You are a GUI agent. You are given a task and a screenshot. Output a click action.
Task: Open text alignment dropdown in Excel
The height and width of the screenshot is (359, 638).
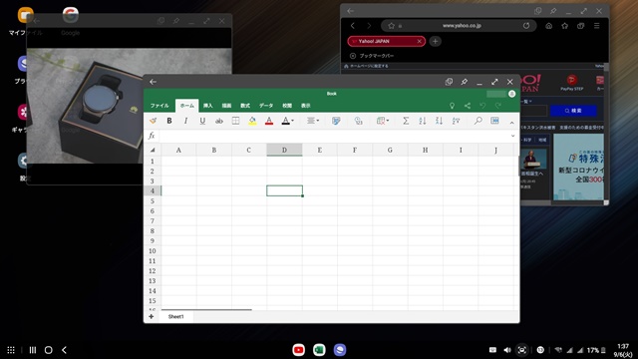click(x=312, y=121)
